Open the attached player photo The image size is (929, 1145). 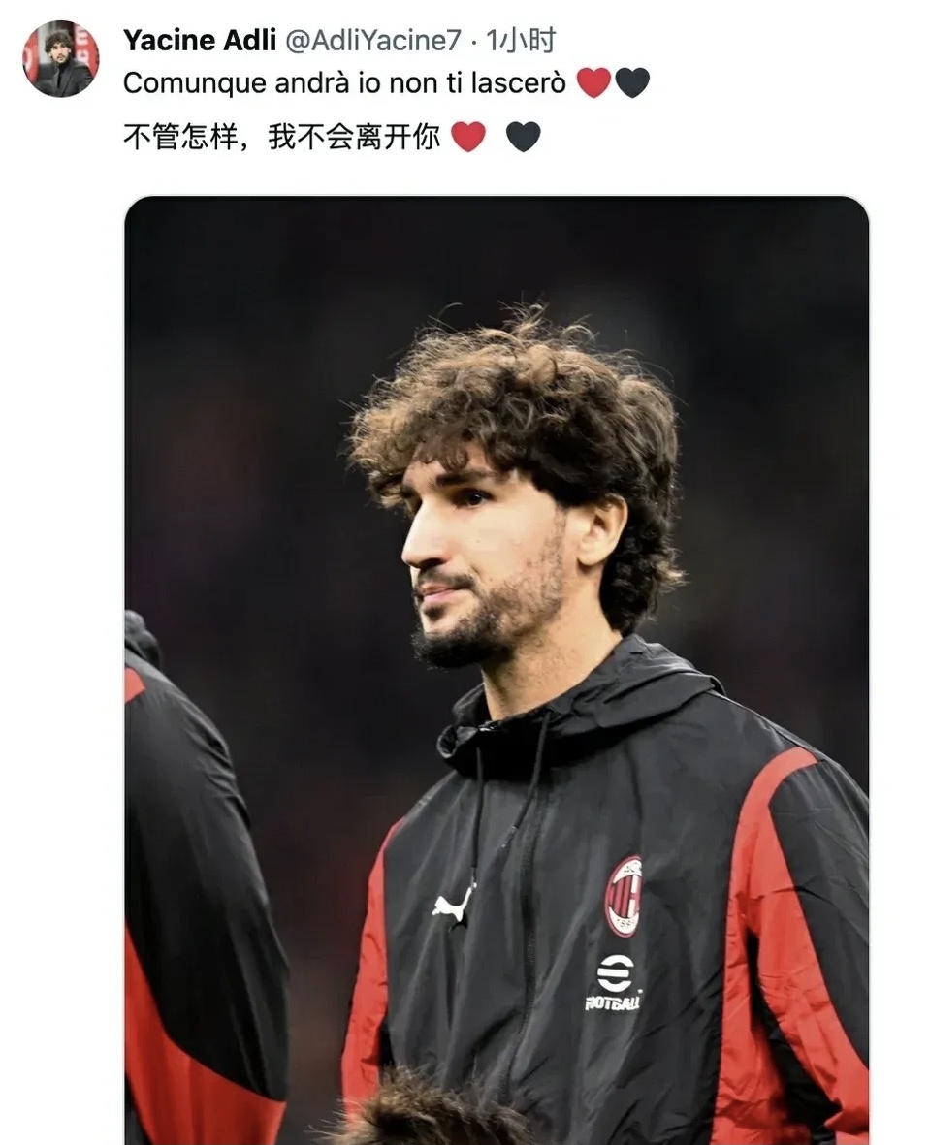497,670
